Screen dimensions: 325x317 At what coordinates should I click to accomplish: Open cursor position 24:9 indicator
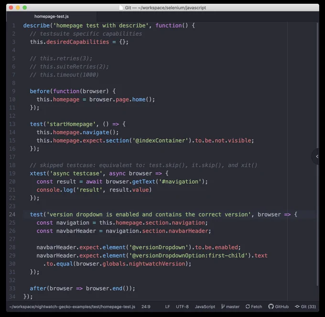tap(146, 306)
